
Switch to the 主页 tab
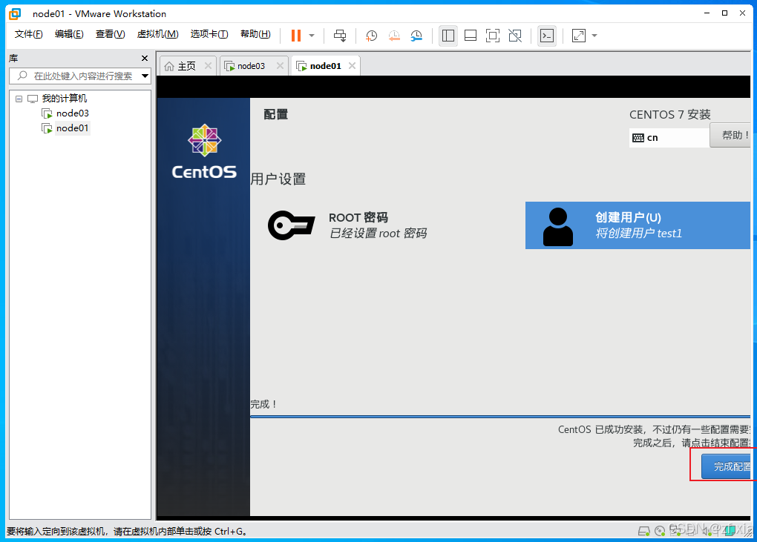186,66
